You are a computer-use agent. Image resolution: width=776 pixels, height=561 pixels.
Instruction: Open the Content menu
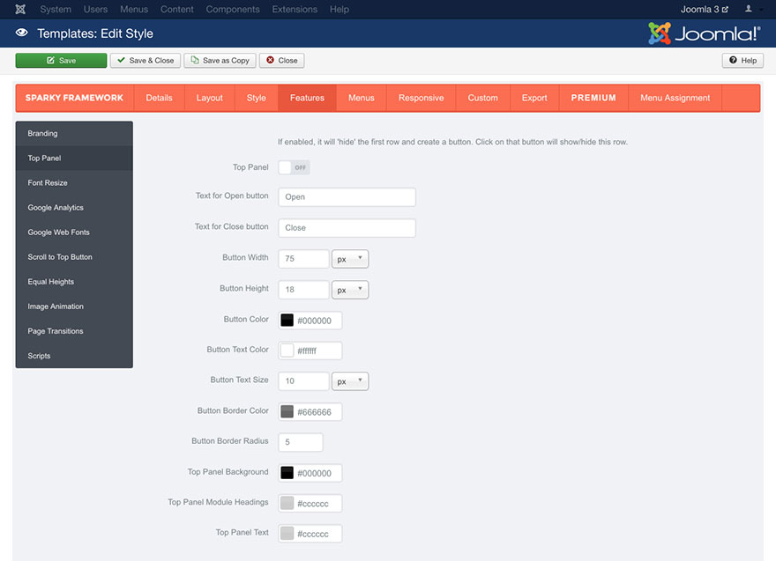click(176, 10)
